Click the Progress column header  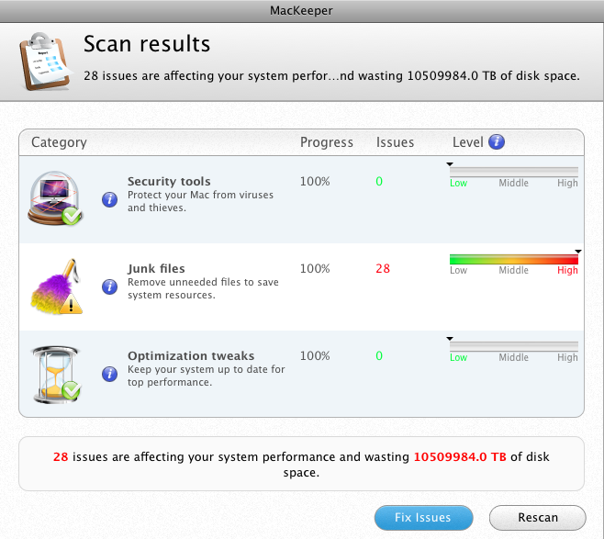[x=326, y=142]
